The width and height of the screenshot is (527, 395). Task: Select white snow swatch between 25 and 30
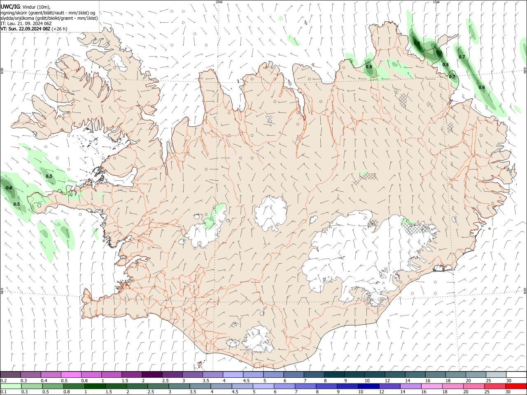496,375
